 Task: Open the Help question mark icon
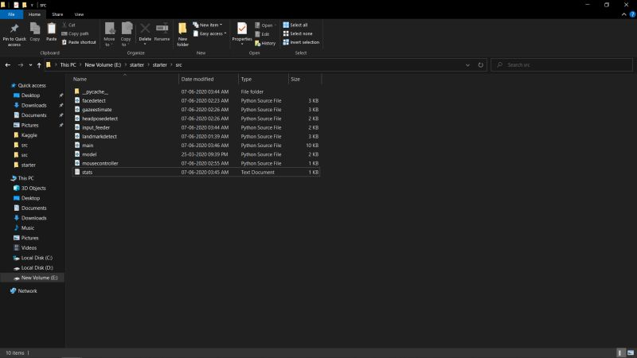[632, 14]
